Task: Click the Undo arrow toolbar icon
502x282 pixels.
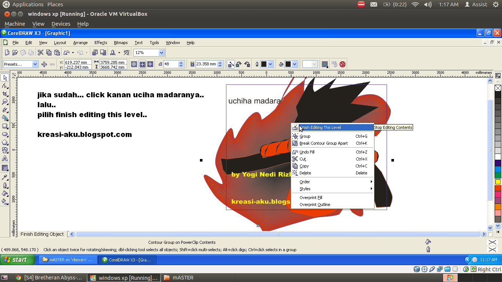Action: (x=67, y=53)
